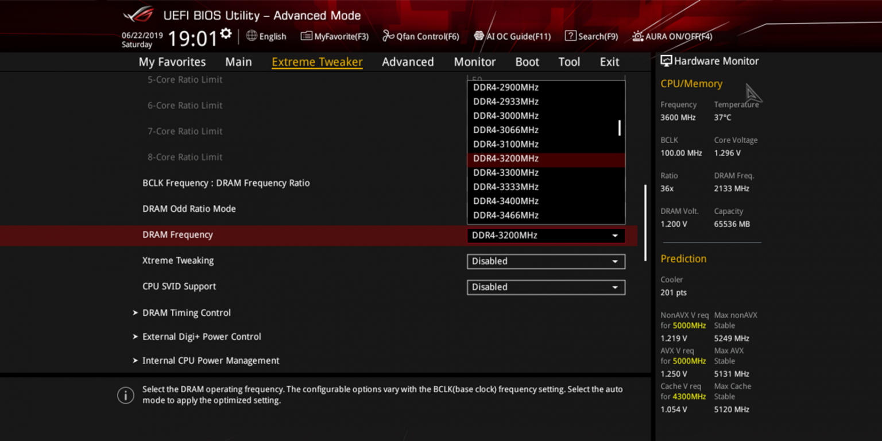This screenshot has width=882, height=441.
Task: Switch to My Favorites tab
Action: pos(172,62)
